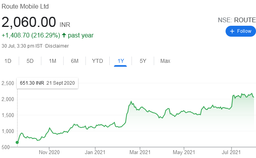Click the NSE: ROUTE ticker label
The width and height of the screenshot is (256, 158).
236,20
